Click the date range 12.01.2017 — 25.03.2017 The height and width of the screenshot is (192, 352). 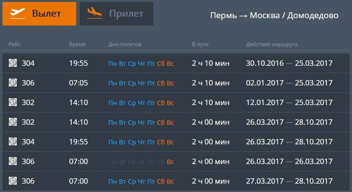tap(289, 103)
